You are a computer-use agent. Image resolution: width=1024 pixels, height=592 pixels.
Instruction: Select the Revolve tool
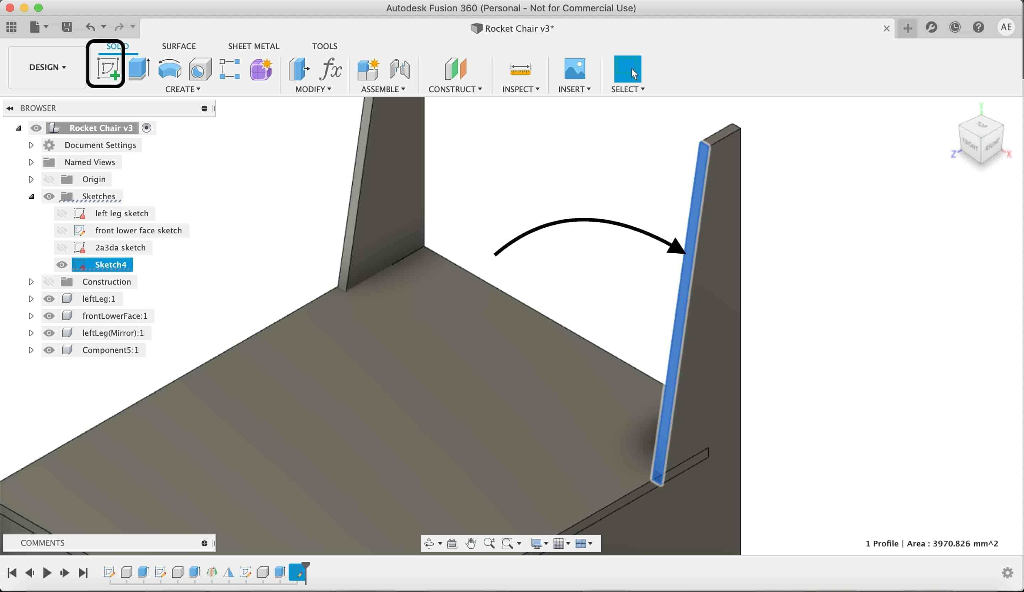point(170,68)
